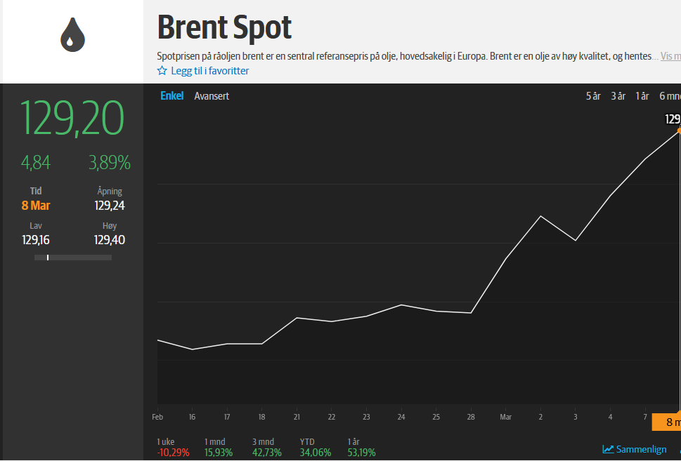Image resolution: width=681 pixels, height=461 pixels.
Task: Click the Sammenlign chart icon
Action: (x=608, y=449)
